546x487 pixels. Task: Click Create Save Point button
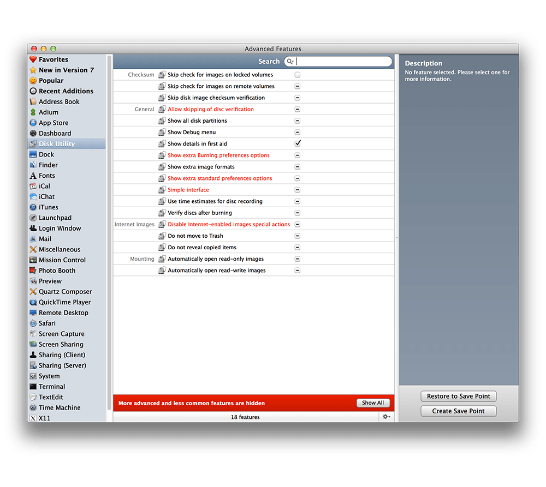458,411
